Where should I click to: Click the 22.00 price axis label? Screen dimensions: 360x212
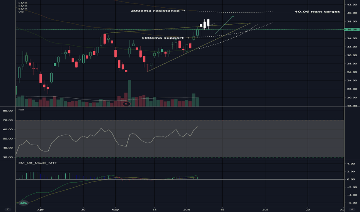(352, 89)
